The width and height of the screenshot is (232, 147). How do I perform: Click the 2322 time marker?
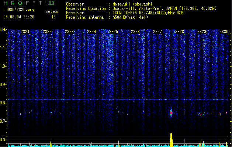(47, 32)
